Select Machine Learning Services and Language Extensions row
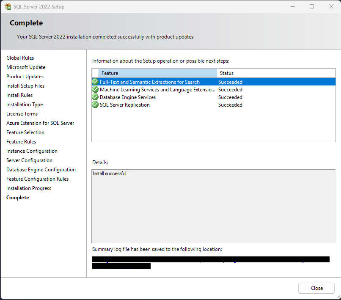Image resolution: width=341 pixels, height=300 pixels. 157,90
